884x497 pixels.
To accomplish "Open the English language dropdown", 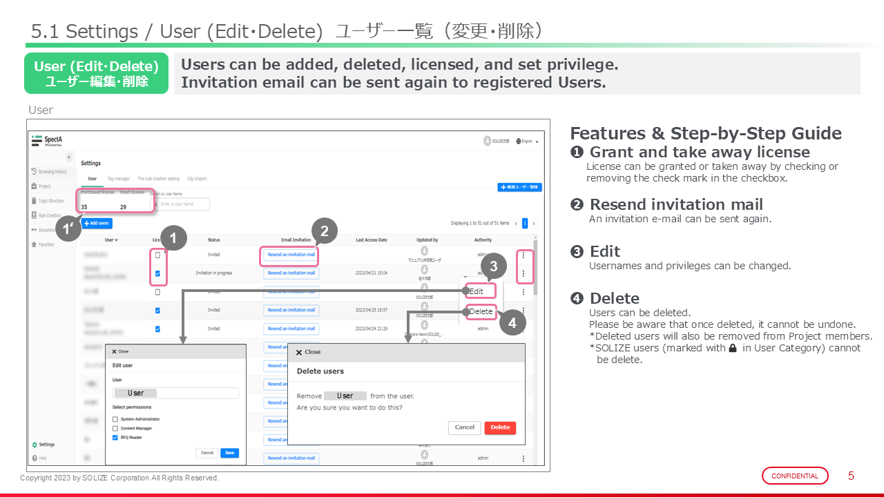I will (528, 141).
